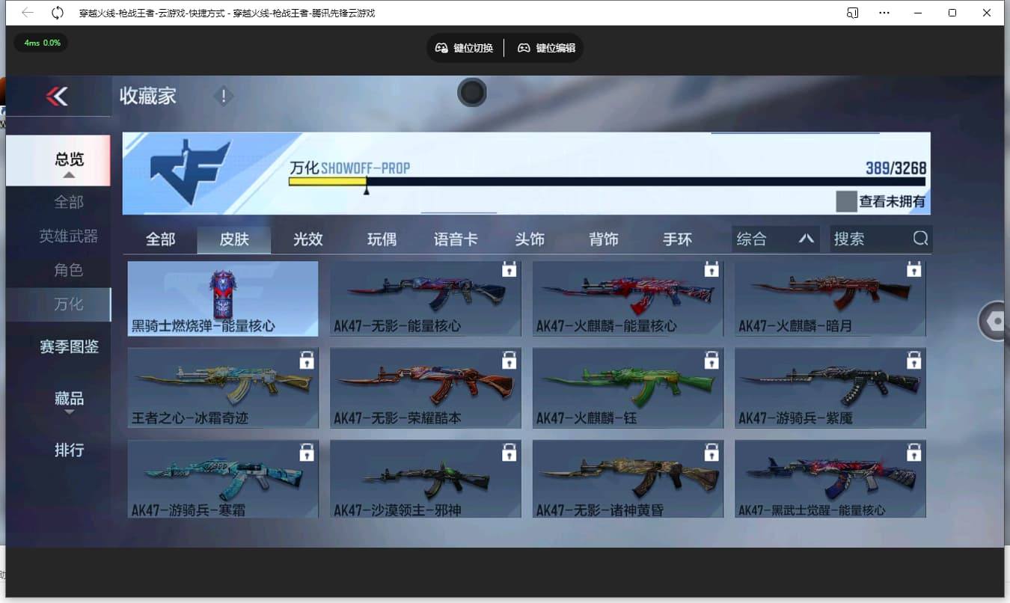This screenshot has height=603, width=1010.
Task: Click the lock icon on AK47-无影-能量核心
Action: pyautogui.click(x=509, y=270)
